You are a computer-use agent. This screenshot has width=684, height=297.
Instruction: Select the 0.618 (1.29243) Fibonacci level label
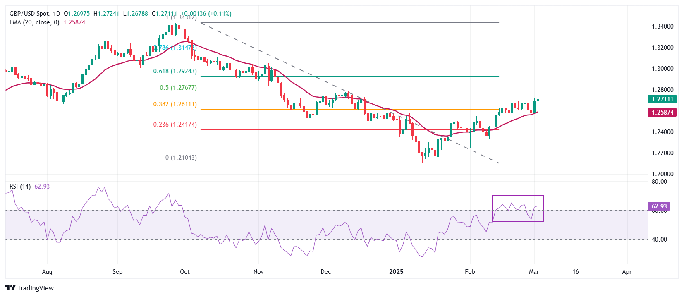(175, 71)
